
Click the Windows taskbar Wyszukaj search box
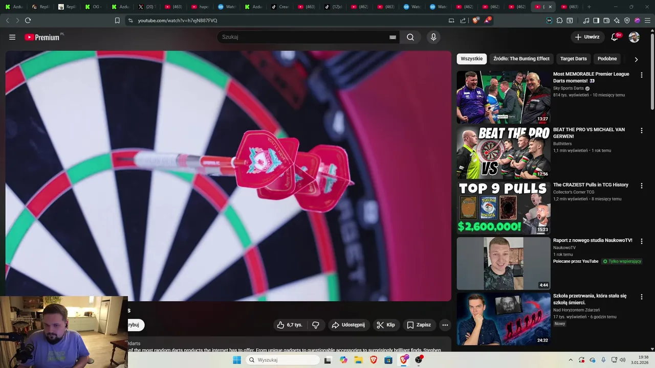pyautogui.click(x=282, y=360)
